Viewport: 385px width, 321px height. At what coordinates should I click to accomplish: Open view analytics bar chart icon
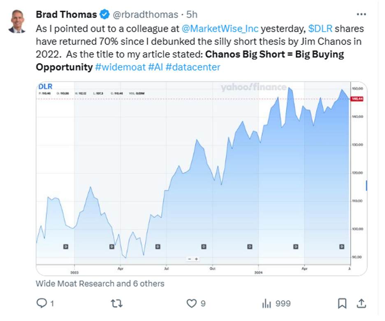click(267, 303)
